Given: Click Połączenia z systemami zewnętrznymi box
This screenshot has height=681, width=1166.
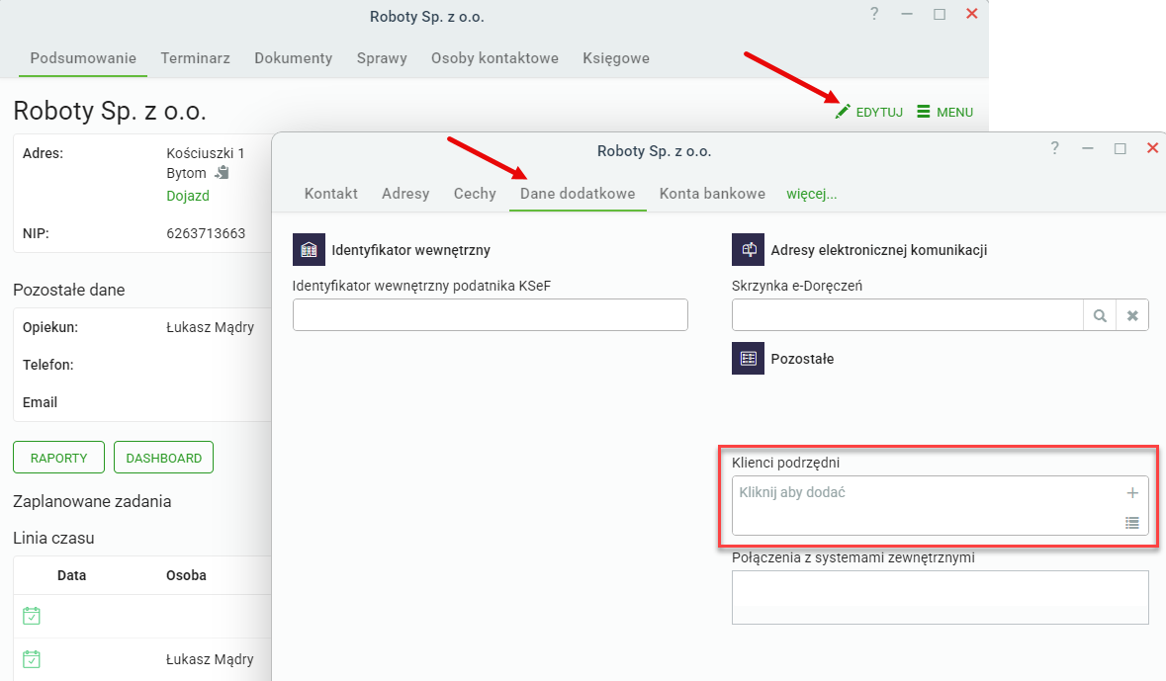Looking at the screenshot, I should tap(940, 597).
